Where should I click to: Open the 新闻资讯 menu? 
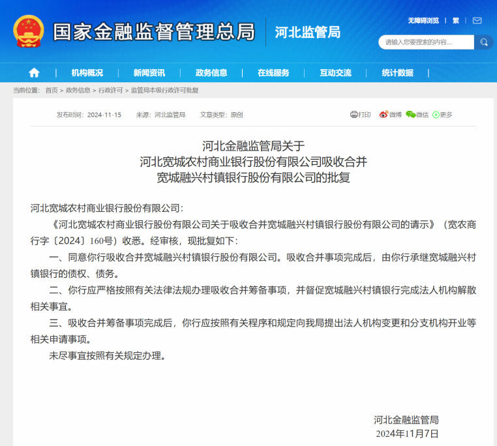(x=149, y=73)
